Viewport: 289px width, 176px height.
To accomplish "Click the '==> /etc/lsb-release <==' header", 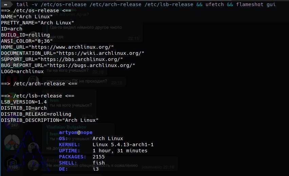I will (x=38, y=96).
